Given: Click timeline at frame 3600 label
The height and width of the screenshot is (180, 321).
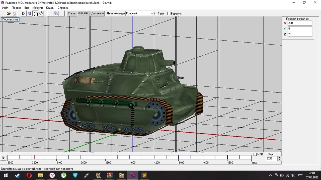Looking at the screenshot, I should (84, 163).
